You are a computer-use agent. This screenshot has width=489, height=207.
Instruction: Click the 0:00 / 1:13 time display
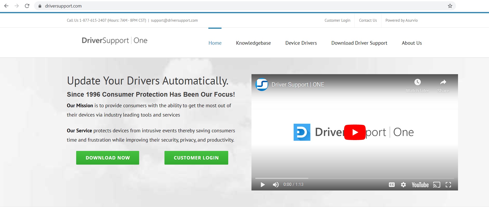[293, 184]
